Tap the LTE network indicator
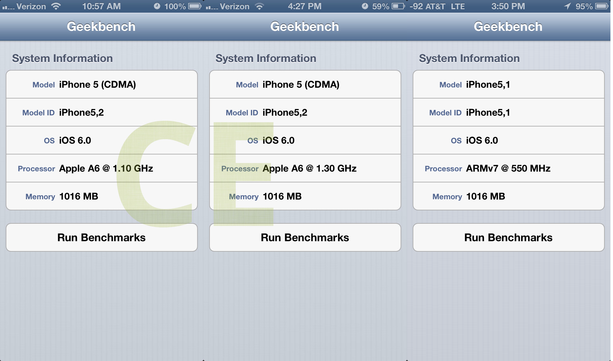The height and width of the screenshot is (361, 613). [458, 6]
